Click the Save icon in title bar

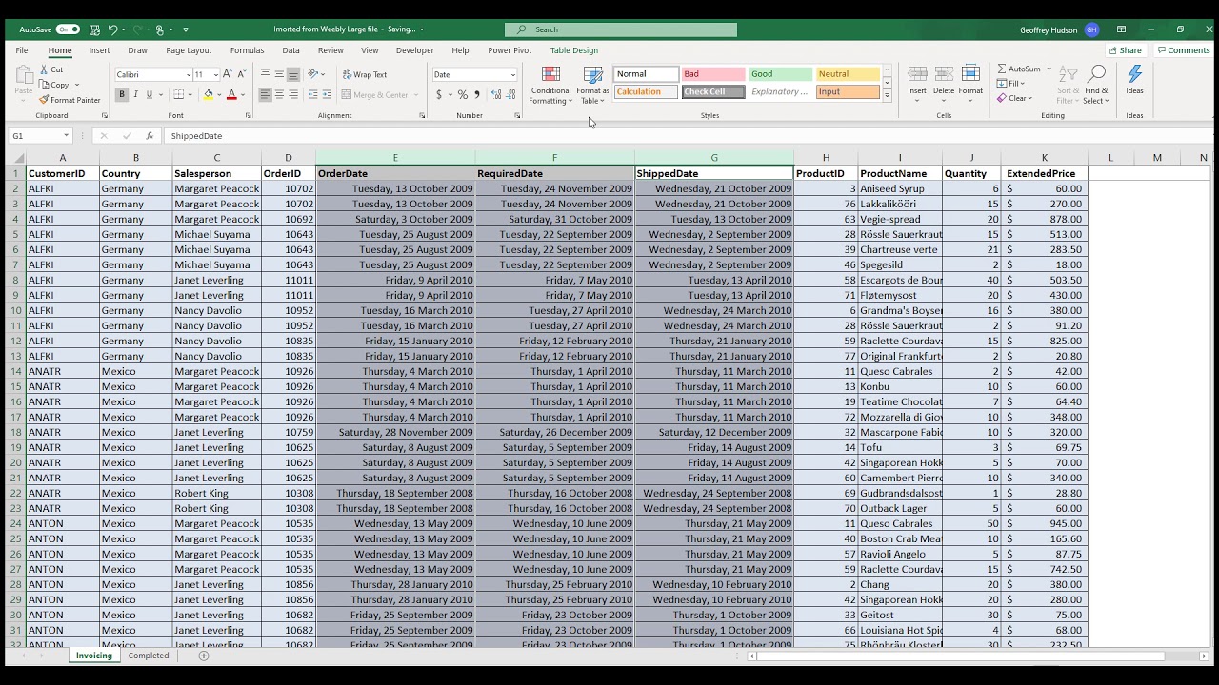point(94,29)
